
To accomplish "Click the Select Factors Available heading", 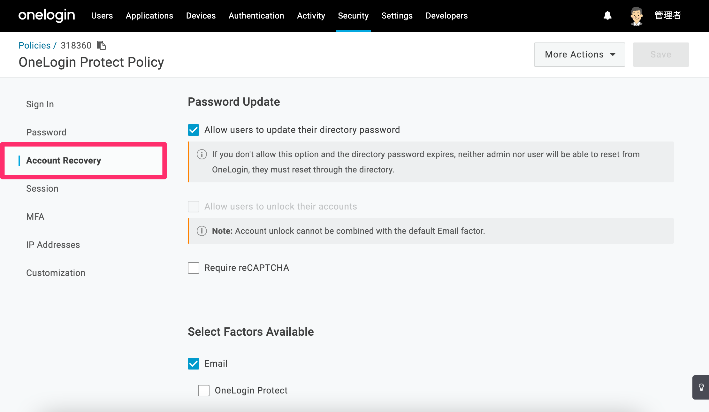I will click(x=251, y=332).
